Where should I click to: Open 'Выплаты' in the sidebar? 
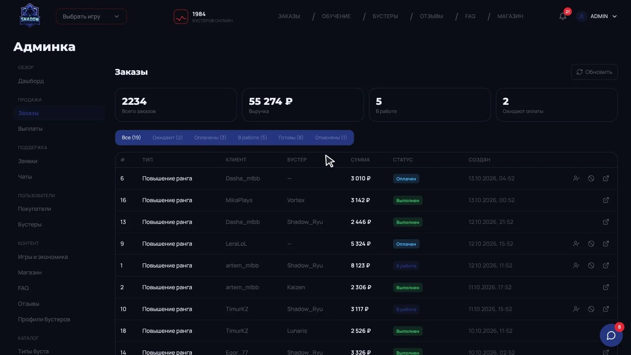(x=30, y=129)
